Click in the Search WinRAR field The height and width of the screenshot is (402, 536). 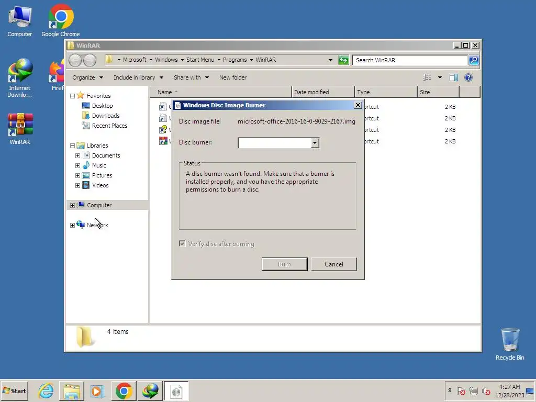(410, 60)
